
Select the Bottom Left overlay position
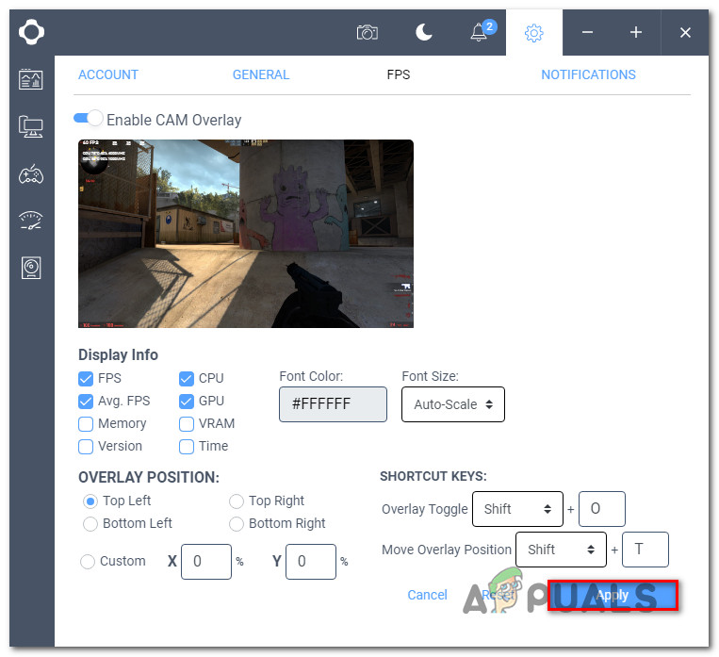click(x=90, y=523)
